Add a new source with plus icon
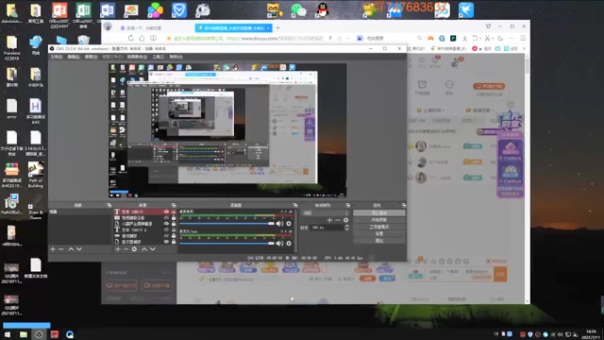This screenshot has height=340, width=604. [118, 249]
